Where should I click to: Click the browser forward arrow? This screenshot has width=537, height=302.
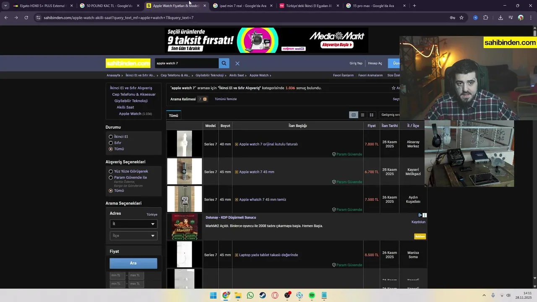click(16, 18)
